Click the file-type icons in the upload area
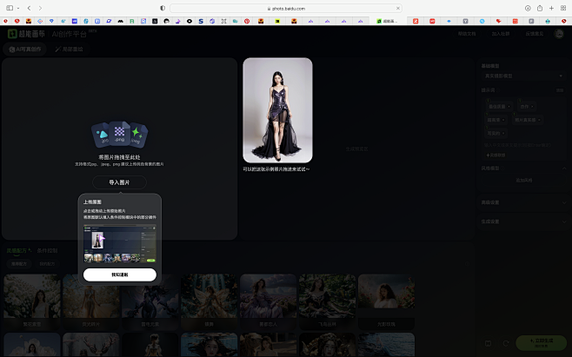This screenshot has height=357, width=572. (x=119, y=134)
